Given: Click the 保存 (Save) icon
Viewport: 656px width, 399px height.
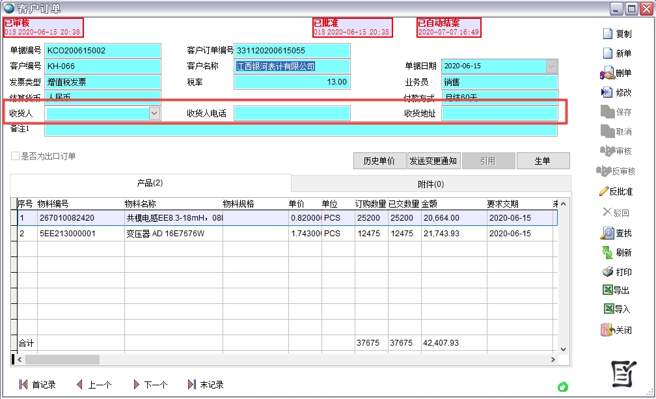Looking at the screenshot, I should click(619, 111).
